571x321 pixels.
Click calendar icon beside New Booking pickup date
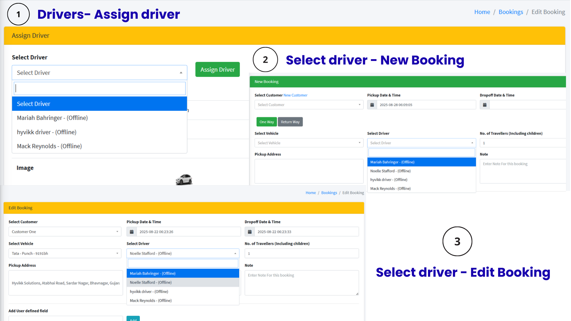pos(372,105)
